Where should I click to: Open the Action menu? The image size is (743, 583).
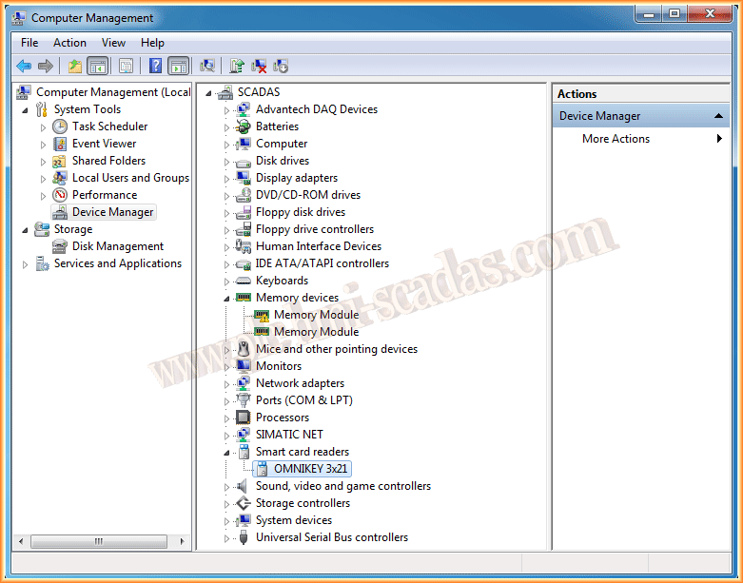click(69, 43)
